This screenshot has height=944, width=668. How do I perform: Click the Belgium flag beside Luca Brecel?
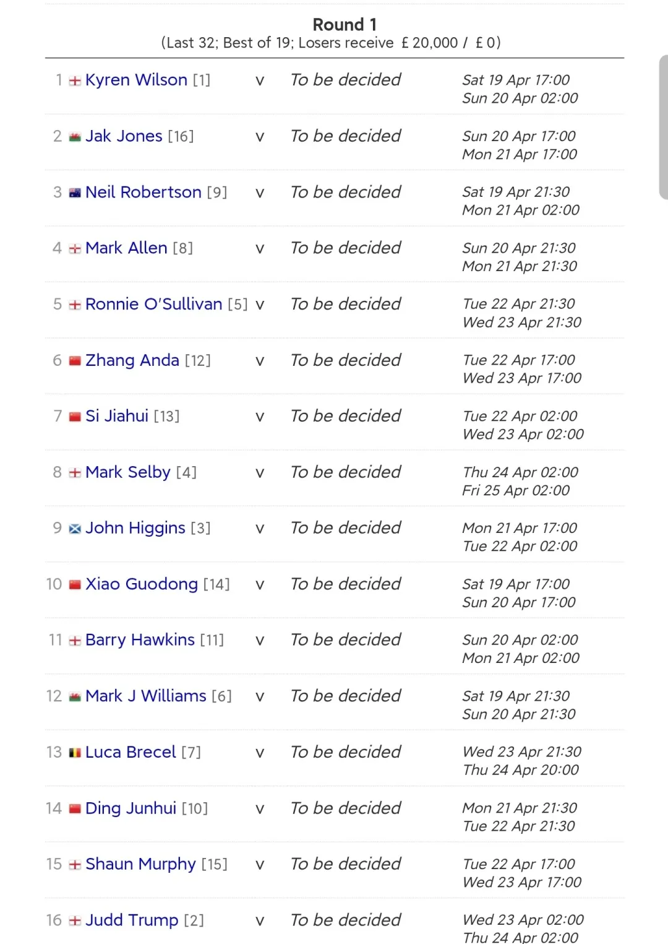(x=75, y=753)
